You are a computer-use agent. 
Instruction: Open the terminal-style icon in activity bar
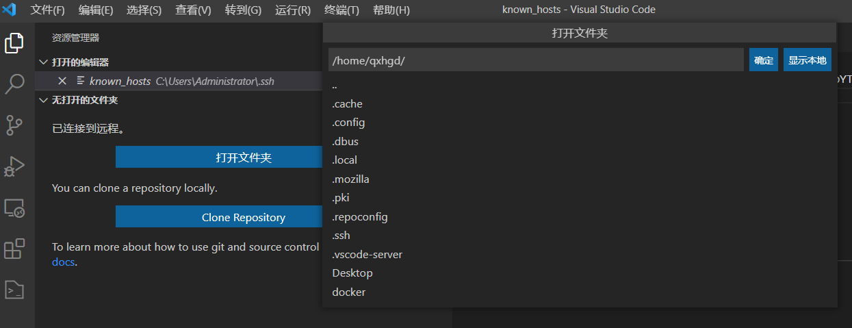click(14, 290)
